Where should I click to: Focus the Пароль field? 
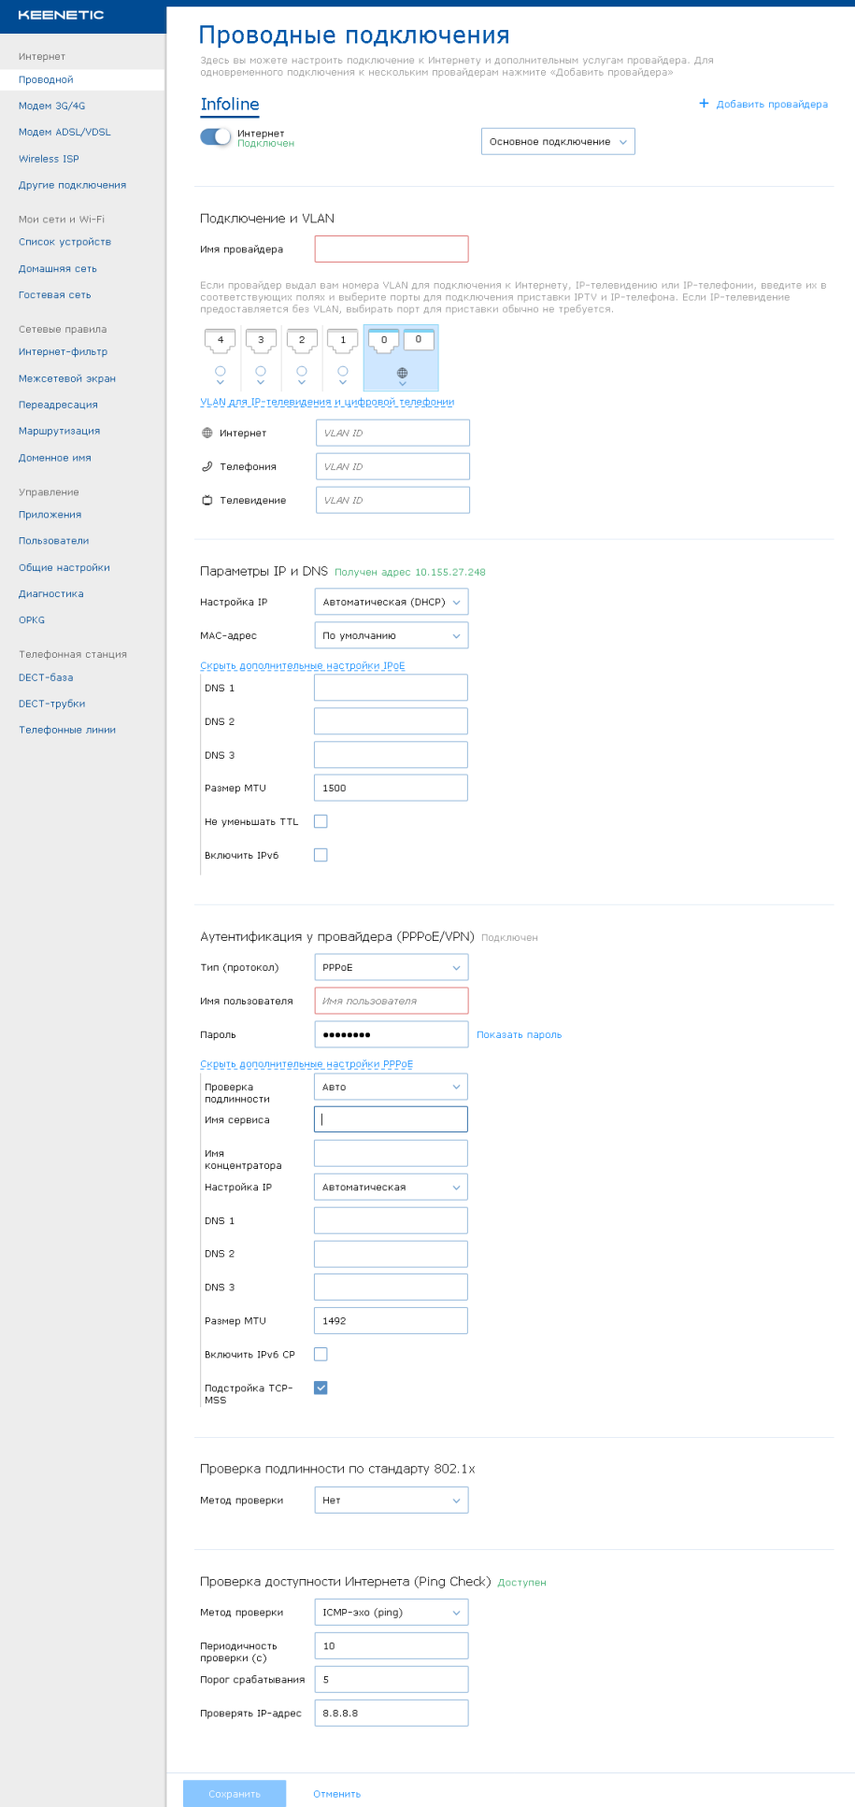point(392,1034)
